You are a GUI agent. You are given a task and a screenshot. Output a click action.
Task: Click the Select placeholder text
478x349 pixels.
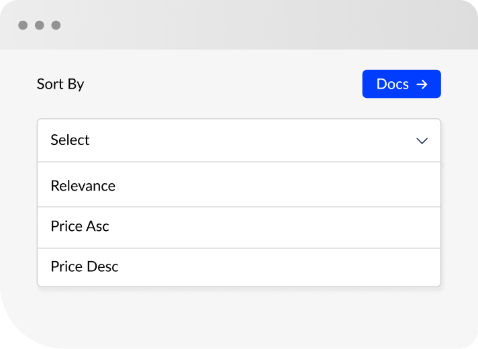click(x=70, y=140)
